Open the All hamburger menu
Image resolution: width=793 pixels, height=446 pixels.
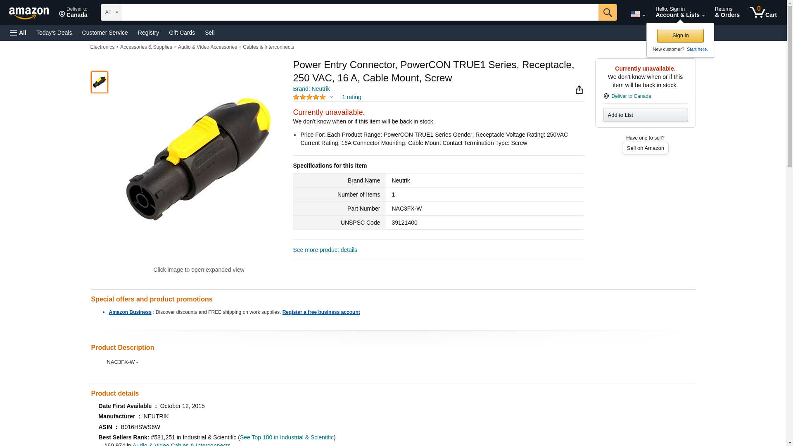(x=18, y=33)
